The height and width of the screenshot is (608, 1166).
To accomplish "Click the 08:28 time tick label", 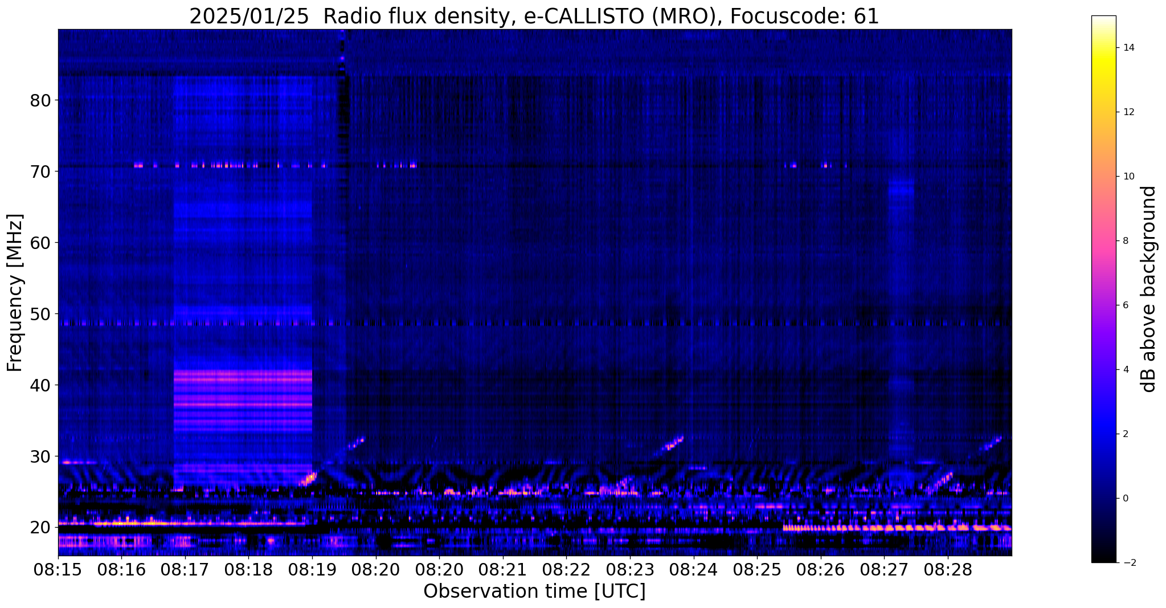I will (x=948, y=570).
